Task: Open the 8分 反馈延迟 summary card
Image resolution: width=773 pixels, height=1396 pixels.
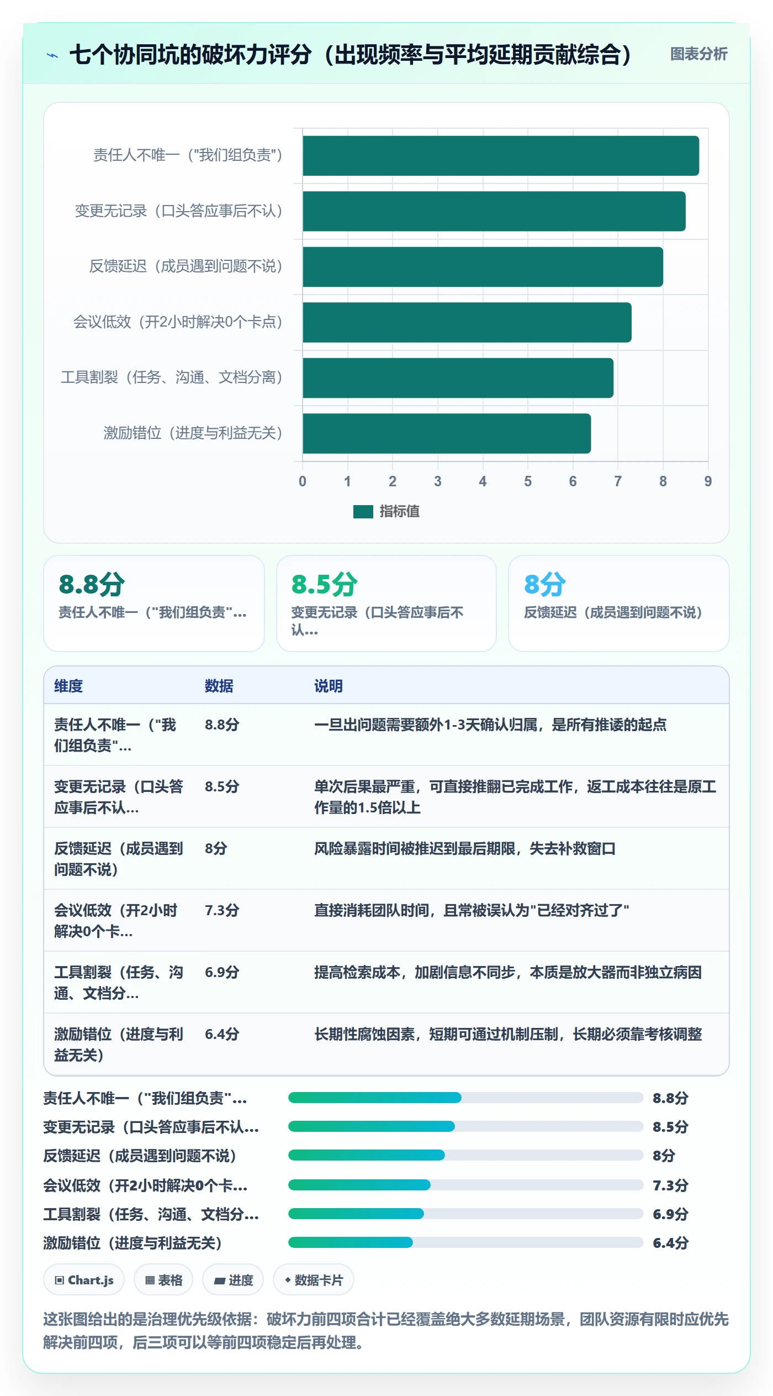Action: point(619,603)
